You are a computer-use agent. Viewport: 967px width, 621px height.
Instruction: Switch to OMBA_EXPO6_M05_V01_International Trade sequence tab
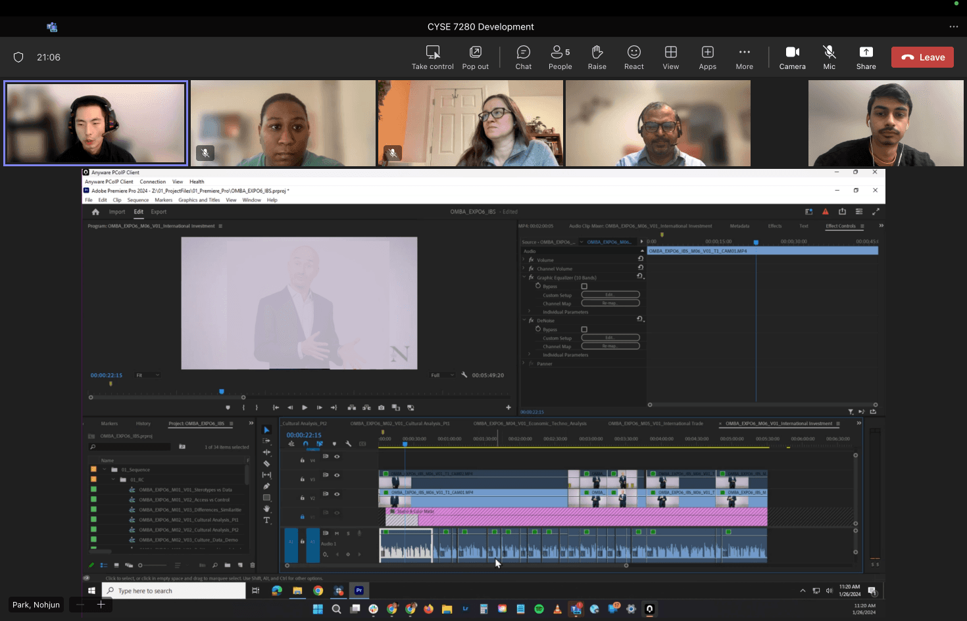[x=655, y=424]
